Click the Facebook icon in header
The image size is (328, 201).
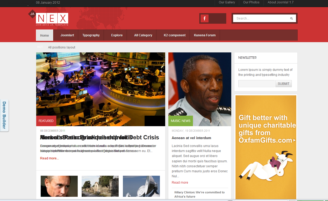click(205, 18)
